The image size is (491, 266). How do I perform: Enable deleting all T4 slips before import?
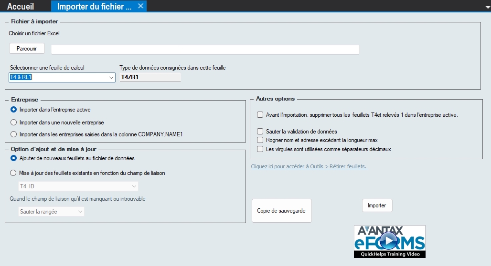[260, 115]
